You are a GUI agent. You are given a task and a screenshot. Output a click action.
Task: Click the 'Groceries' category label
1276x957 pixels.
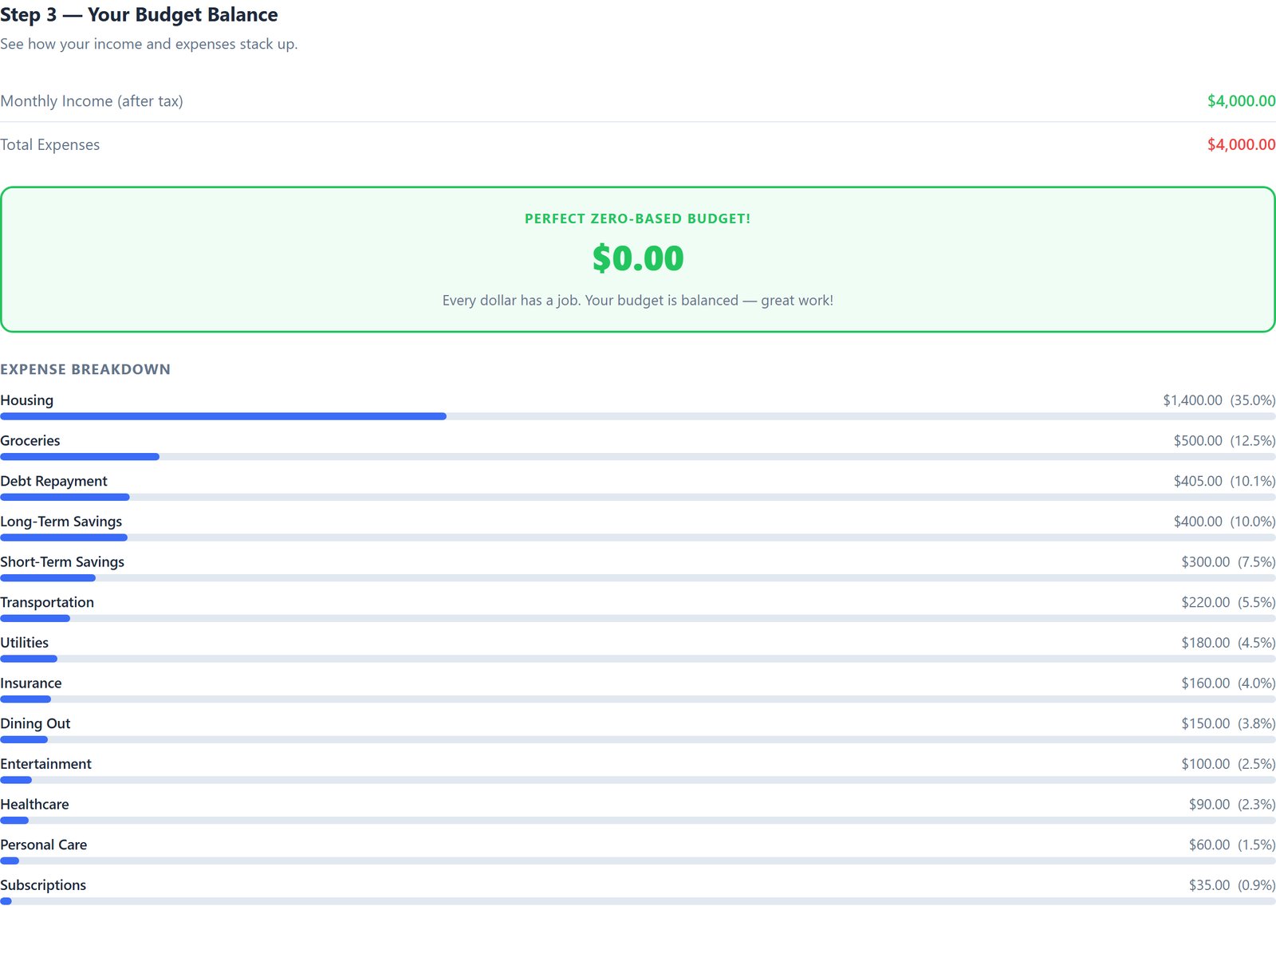(30, 441)
